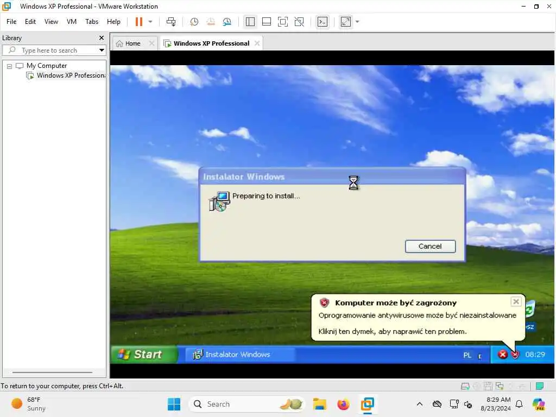Open the stretch guest dropdown arrow
Screen dimensions: 556x417
point(357,22)
